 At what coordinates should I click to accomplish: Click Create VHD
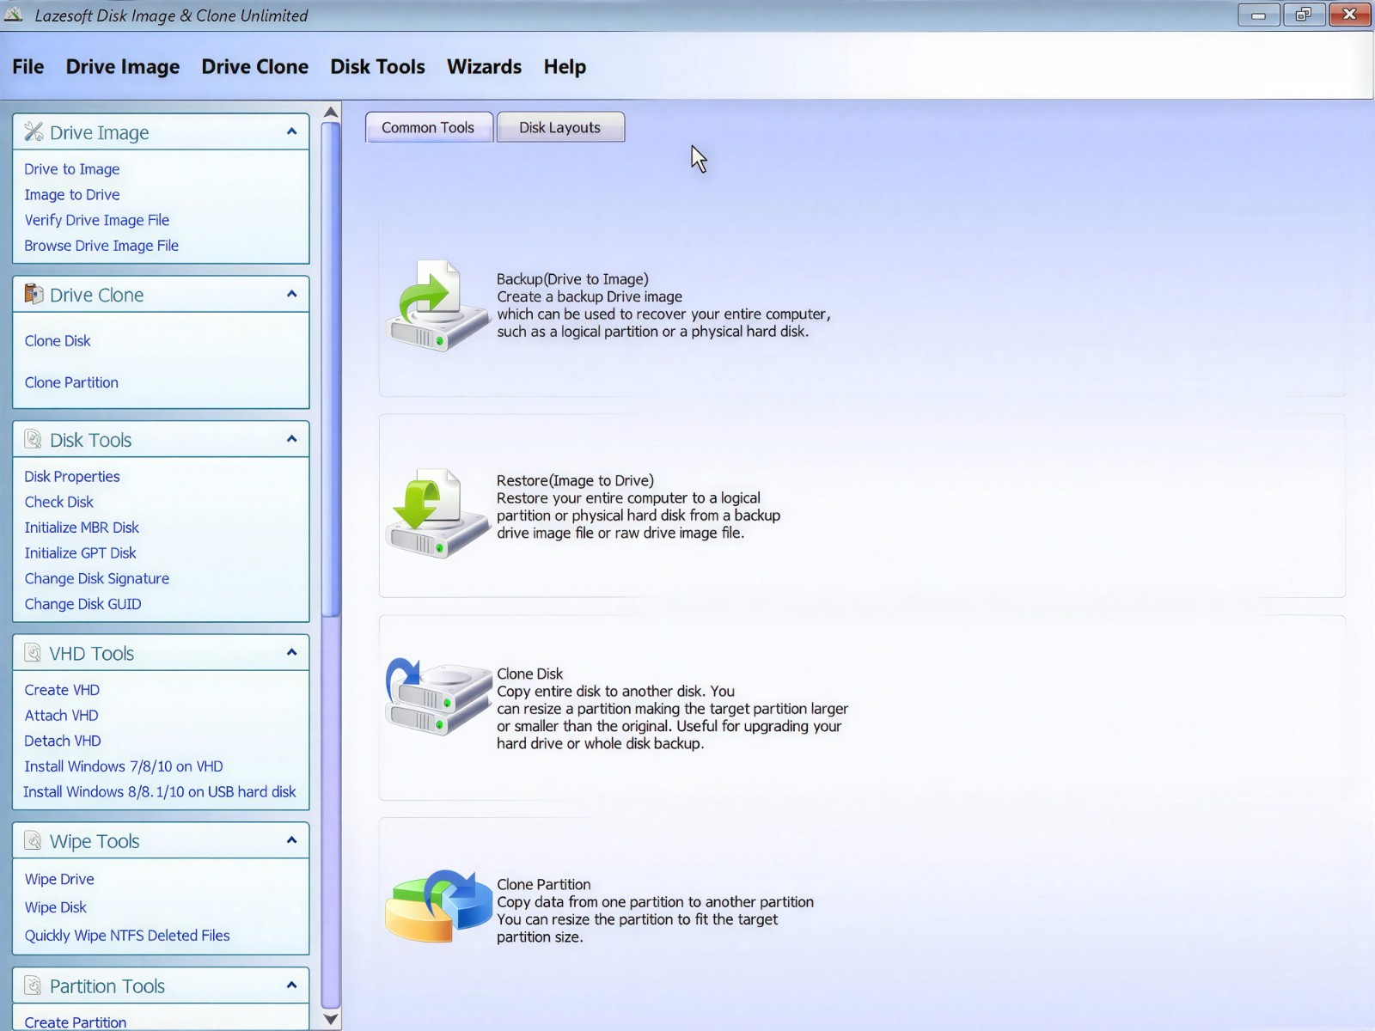[62, 690]
